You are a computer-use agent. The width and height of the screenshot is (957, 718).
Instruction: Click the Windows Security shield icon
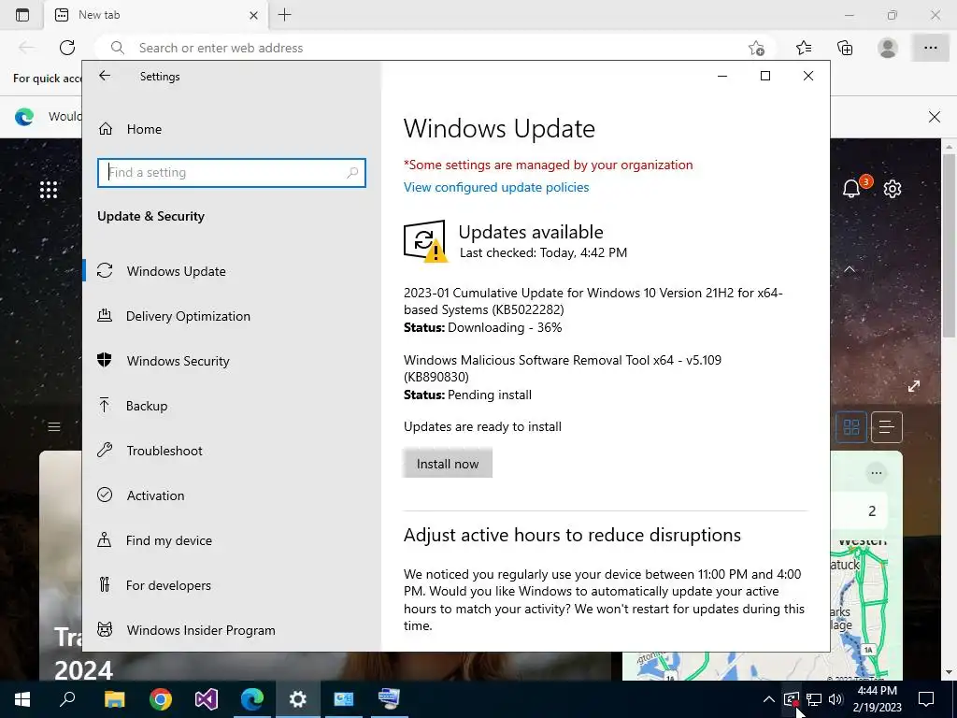coord(105,360)
